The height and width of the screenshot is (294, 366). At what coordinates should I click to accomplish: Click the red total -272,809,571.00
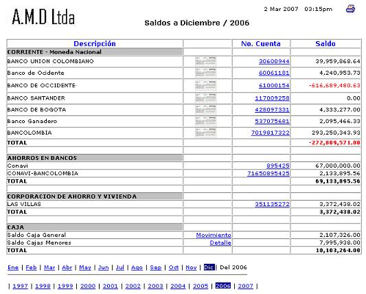[334, 143]
